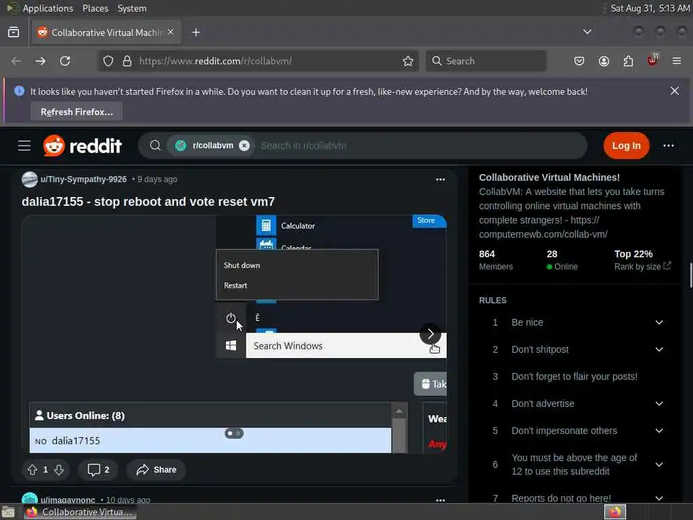The image size is (693, 520).
Task: Downvote the dalia17155 post
Action: pos(59,470)
